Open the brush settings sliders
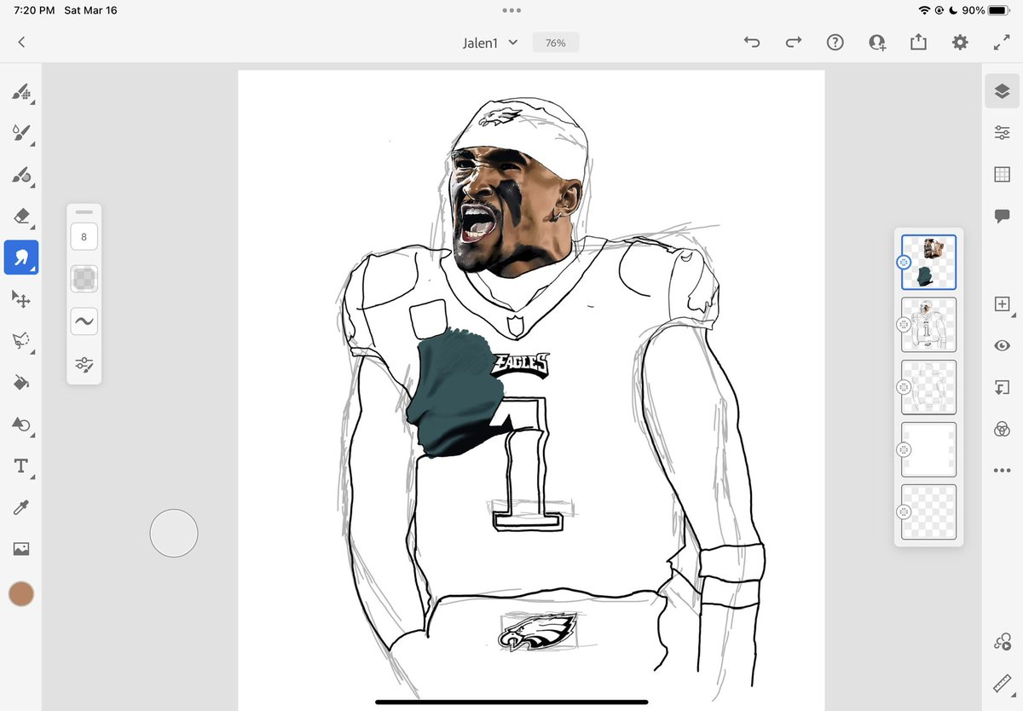This screenshot has width=1023, height=711. 84,364
